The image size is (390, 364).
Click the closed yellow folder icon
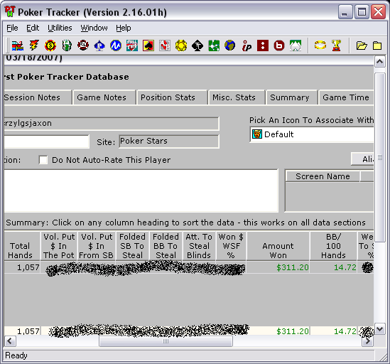pos(377,45)
